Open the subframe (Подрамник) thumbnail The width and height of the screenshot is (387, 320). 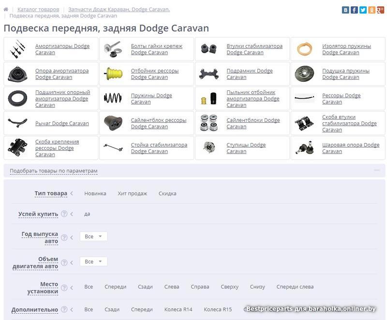[x=209, y=73]
